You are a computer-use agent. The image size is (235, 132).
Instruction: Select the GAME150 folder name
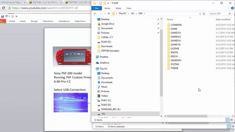click(x=176, y=44)
